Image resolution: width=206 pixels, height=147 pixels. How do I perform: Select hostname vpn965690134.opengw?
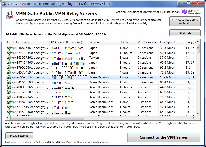29,77
